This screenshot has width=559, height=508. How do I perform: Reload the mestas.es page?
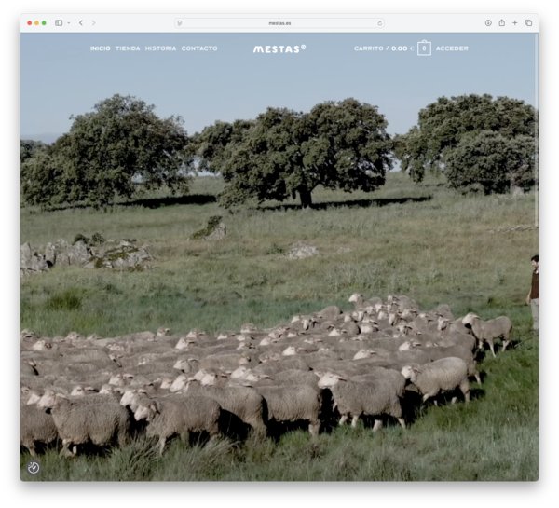(x=379, y=22)
